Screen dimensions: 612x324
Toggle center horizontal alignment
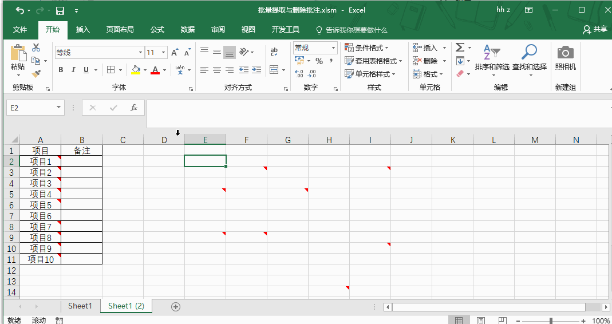pos(217,70)
